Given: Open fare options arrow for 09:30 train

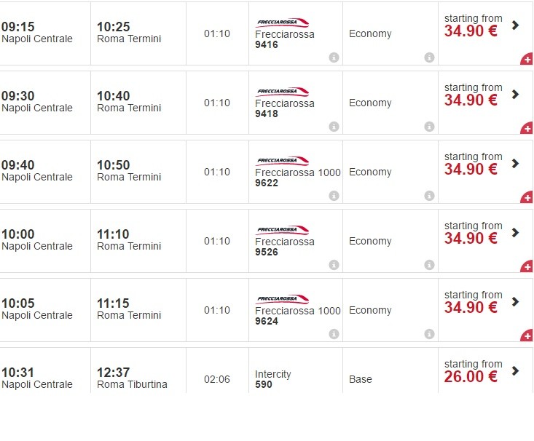Looking at the screenshot, I should (516, 95).
